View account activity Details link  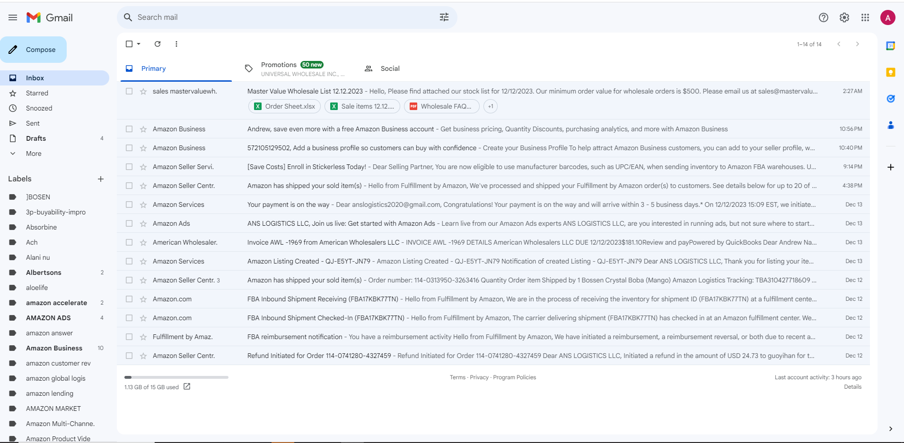[x=853, y=387]
